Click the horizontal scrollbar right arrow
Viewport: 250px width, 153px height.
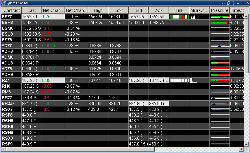point(242,149)
